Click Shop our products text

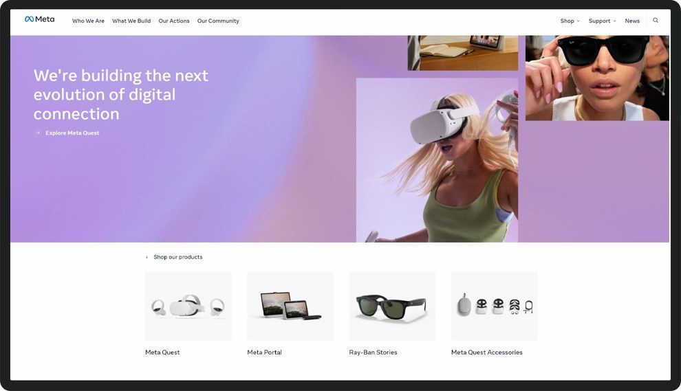point(178,257)
